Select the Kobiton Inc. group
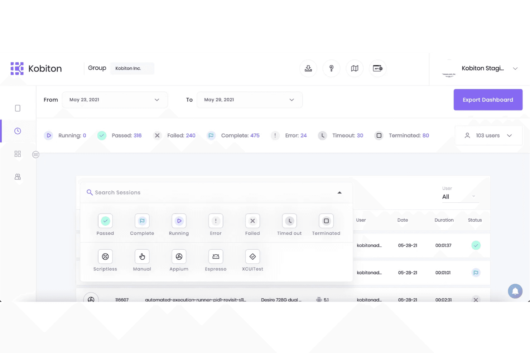This screenshot has width=530, height=353. coord(132,68)
